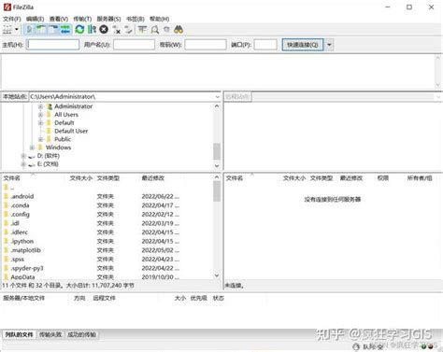443x352 pixels.
Task: Select the .spyder-py3 folder row
Action: (x=107, y=268)
